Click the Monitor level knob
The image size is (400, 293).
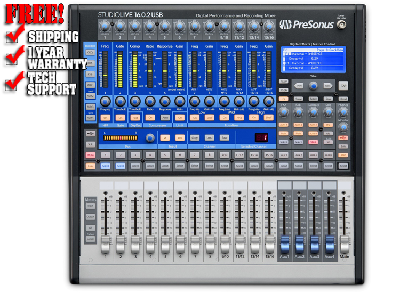pos(343,127)
